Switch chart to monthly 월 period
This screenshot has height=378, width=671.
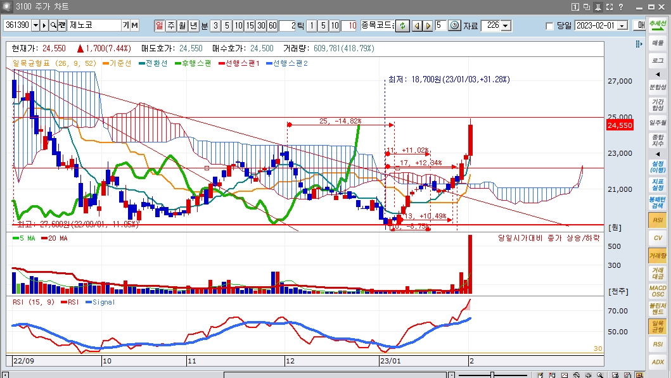(x=182, y=25)
